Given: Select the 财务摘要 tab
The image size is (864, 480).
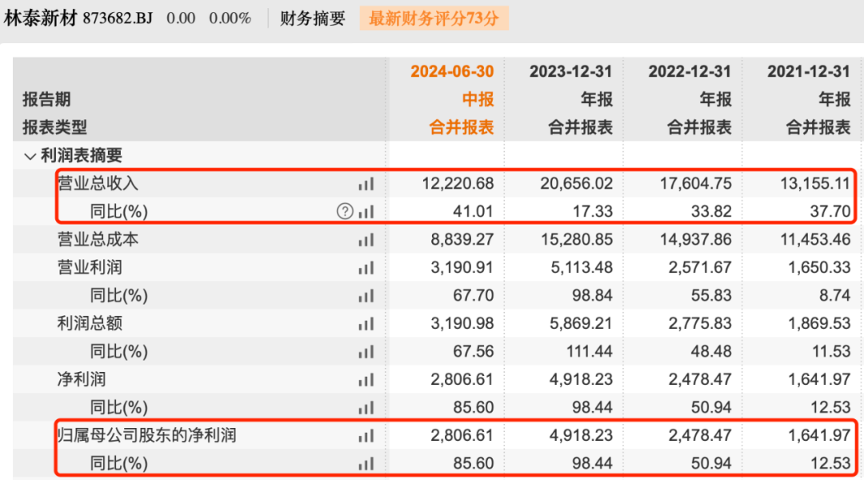Looking at the screenshot, I should (312, 18).
